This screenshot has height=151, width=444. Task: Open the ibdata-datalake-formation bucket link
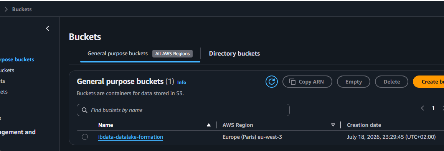coord(130,137)
